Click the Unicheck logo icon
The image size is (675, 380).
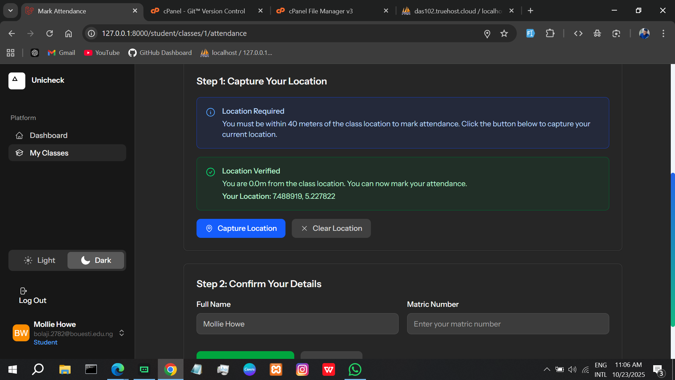click(17, 81)
